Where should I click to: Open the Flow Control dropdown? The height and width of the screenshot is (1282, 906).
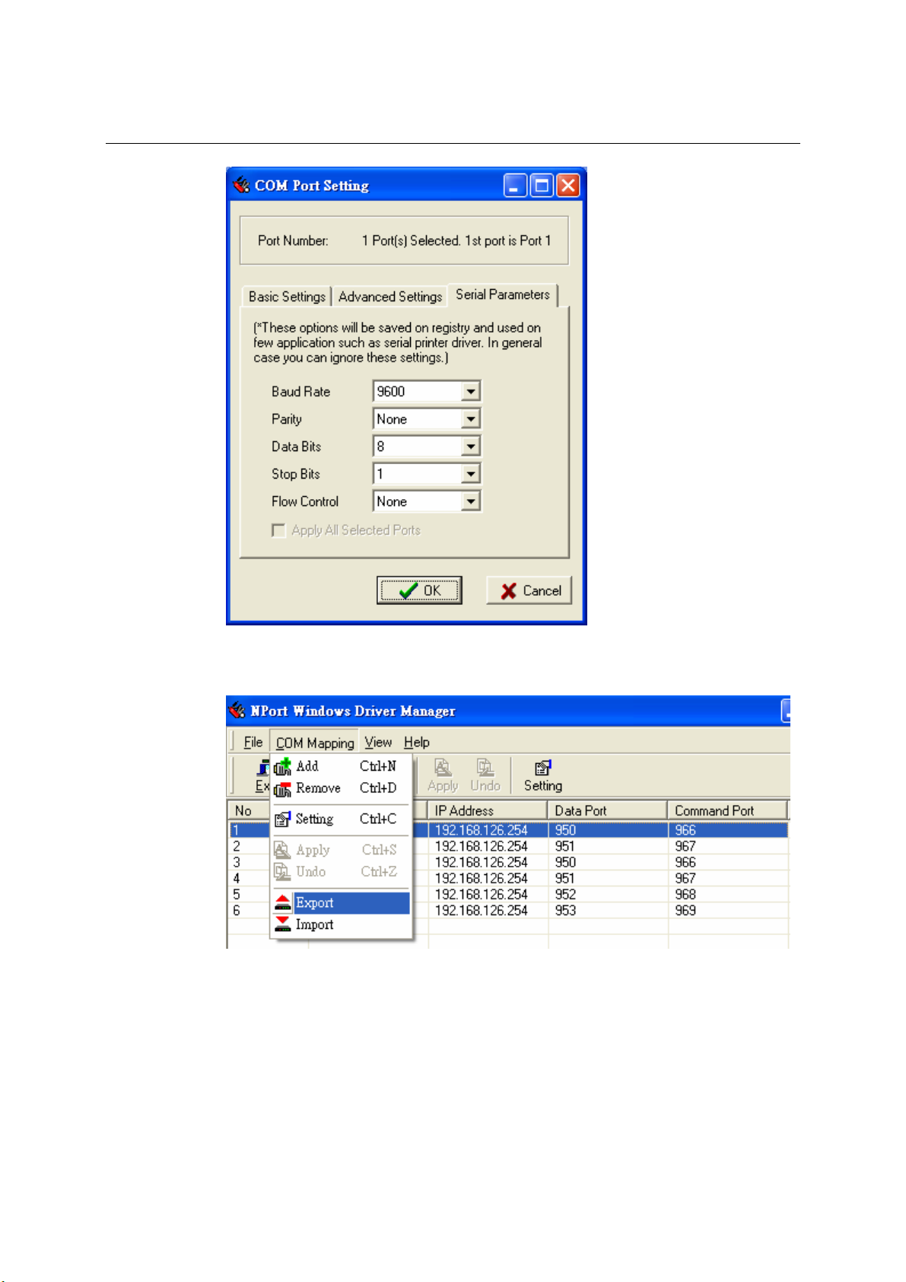click(x=471, y=501)
